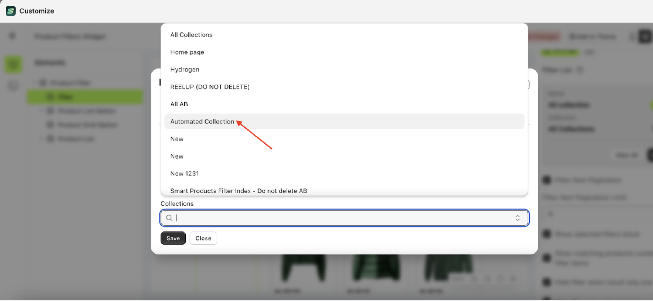Open the Collections up-down selector arrows
This screenshot has width=653, height=301.
517,218
